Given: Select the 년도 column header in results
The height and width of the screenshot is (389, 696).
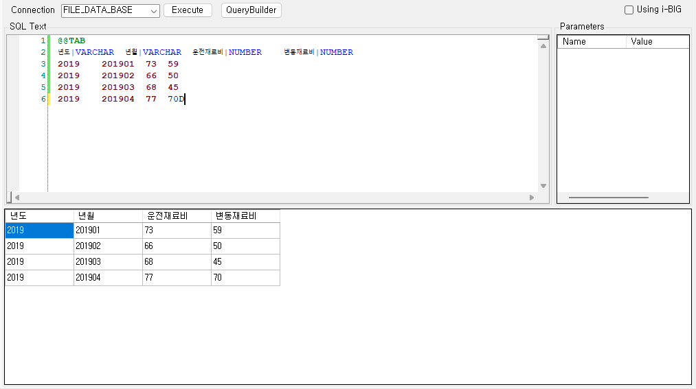Looking at the screenshot, I should 39,216.
